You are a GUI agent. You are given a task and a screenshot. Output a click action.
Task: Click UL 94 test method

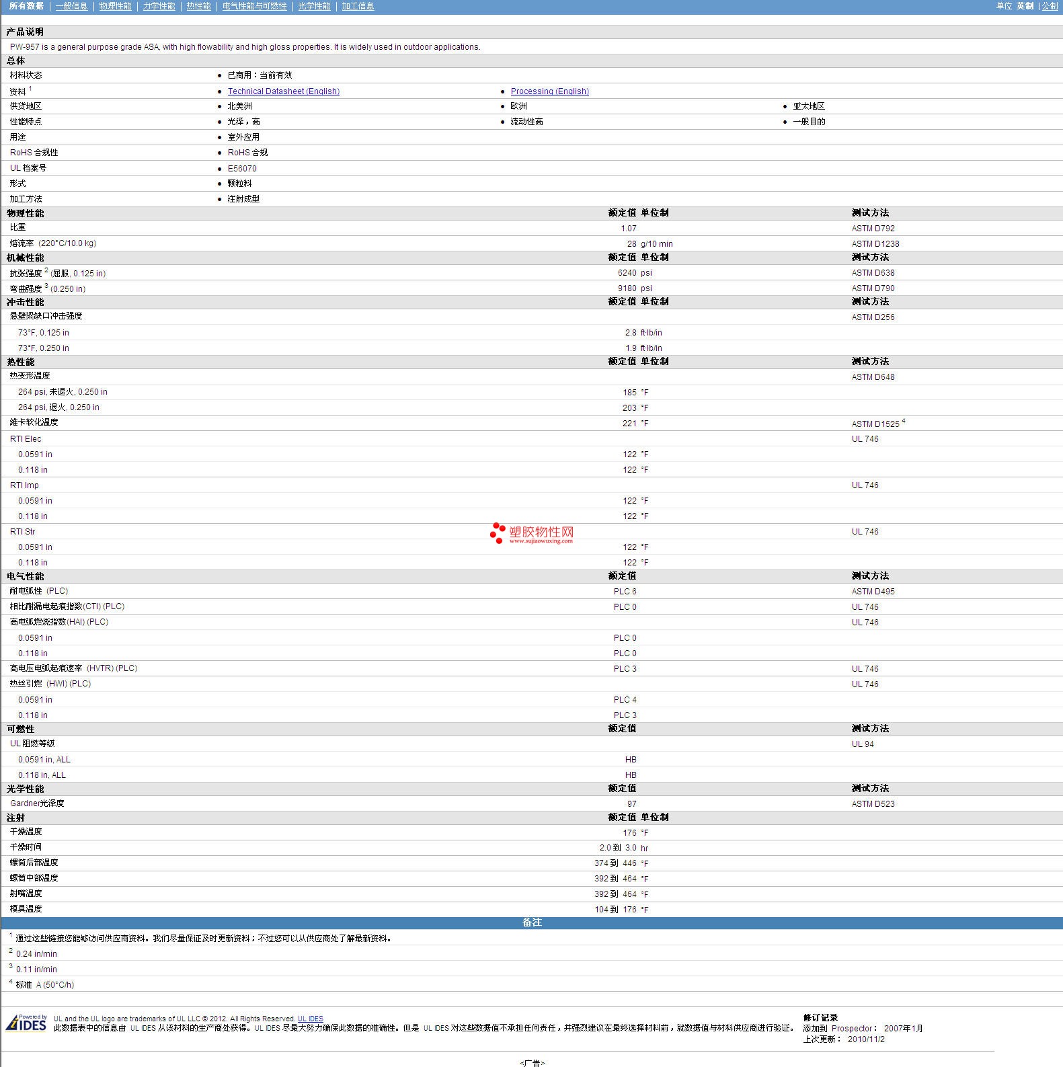click(862, 744)
